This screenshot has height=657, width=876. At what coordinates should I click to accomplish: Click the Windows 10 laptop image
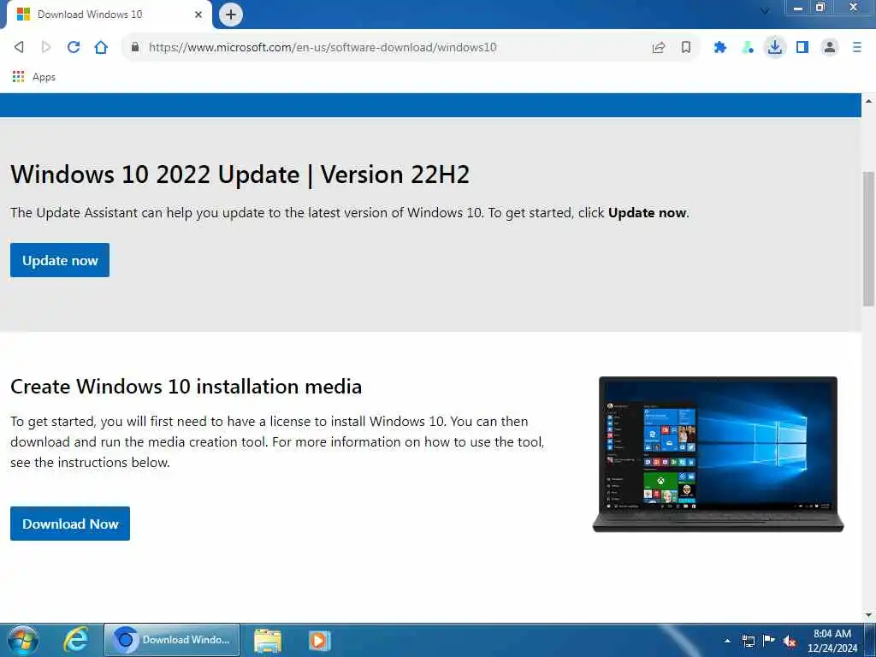(x=718, y=454)
